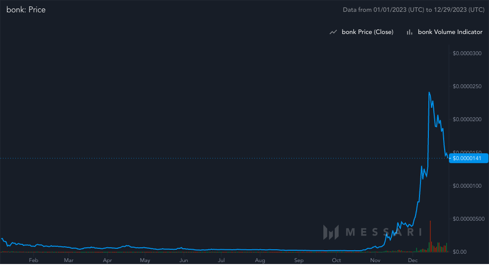Click the Feb x-axis label
Viewport: 489px width, 267px height.
click(34, 260)
